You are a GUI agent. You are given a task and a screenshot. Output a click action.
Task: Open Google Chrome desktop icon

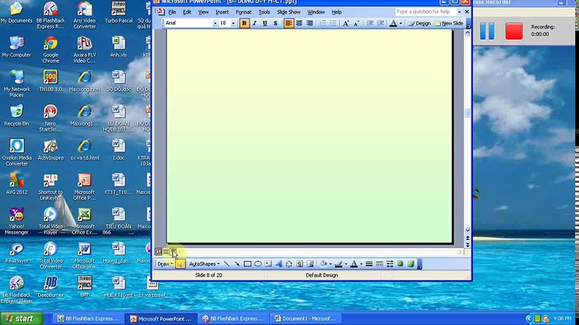coord(51,50)
